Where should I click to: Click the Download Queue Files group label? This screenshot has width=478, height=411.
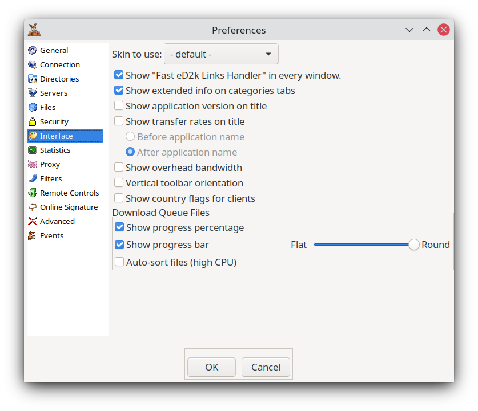click(161, 213)
